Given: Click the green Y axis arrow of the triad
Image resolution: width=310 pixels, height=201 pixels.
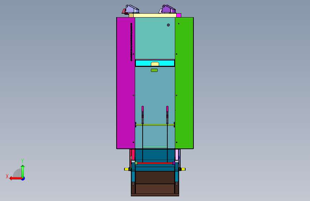Looking at the screenshot, I should click(x=23, y=171).
